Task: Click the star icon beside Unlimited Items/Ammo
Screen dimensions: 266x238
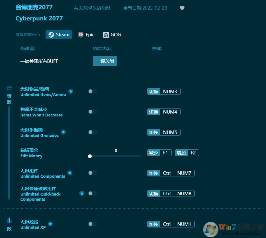Action: 71,91
